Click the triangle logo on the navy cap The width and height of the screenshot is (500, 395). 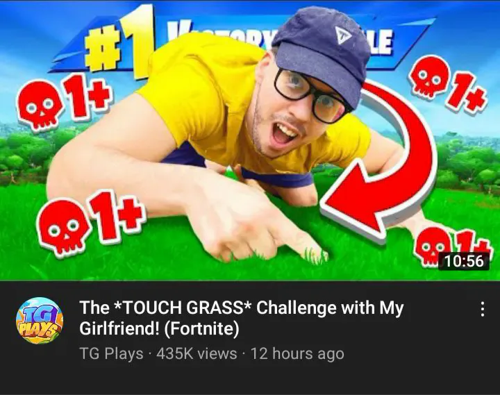342,35
